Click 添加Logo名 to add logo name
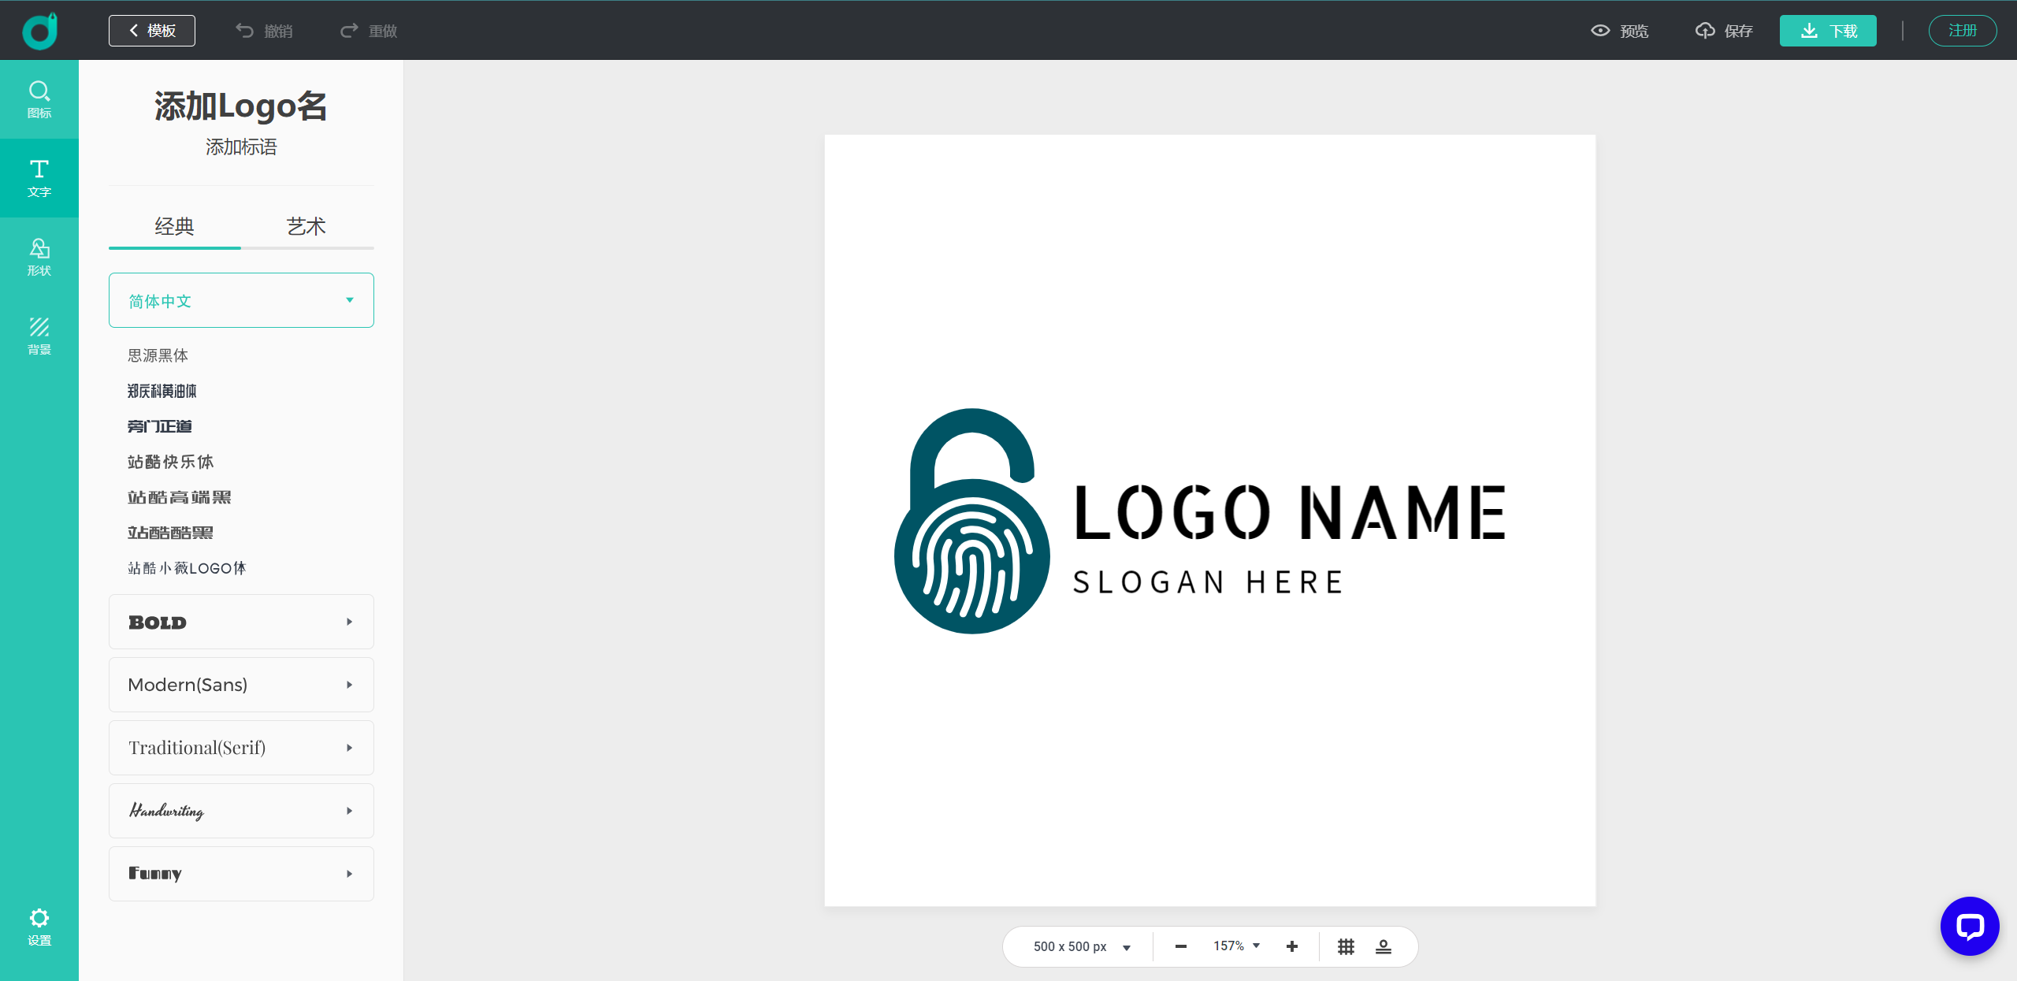The image size is (2017, 981). [241, 106]
